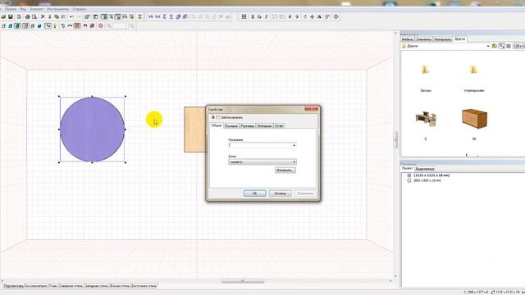This screenshot has height=295, width=525.
Task: Click the four-way move arrows icon
Action: pos(312,16)
